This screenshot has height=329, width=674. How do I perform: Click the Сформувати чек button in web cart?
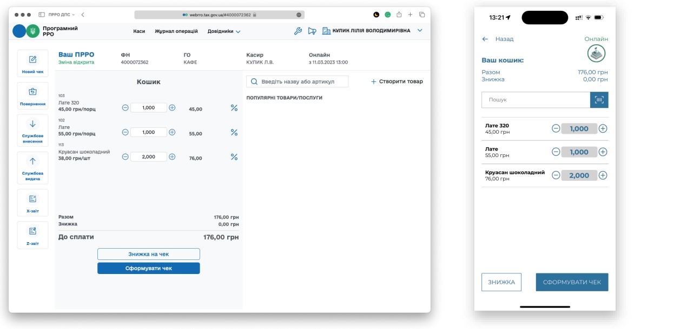pyautogui.click(x=149, y=268)
